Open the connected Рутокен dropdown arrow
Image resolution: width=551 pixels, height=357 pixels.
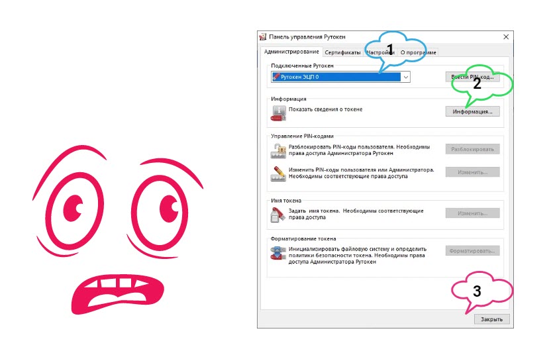point(405,77)
